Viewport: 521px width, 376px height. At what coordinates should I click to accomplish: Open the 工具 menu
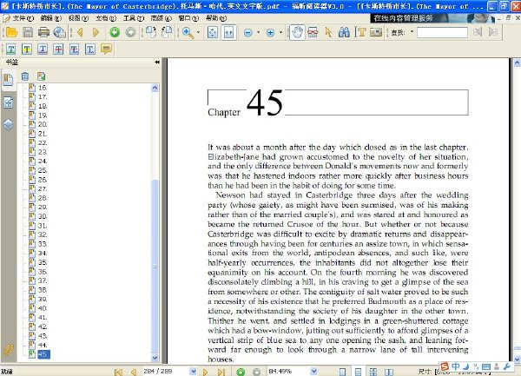coord(134,18)
